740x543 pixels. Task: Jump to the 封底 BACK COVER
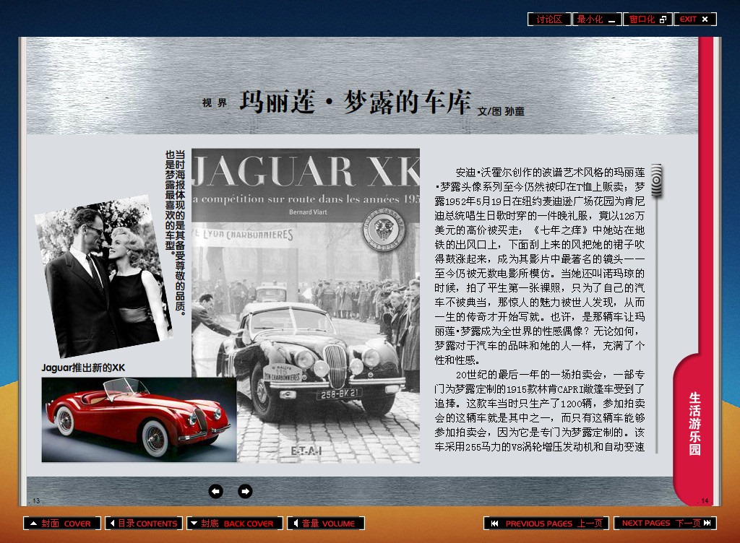click(x=235, y=524)
